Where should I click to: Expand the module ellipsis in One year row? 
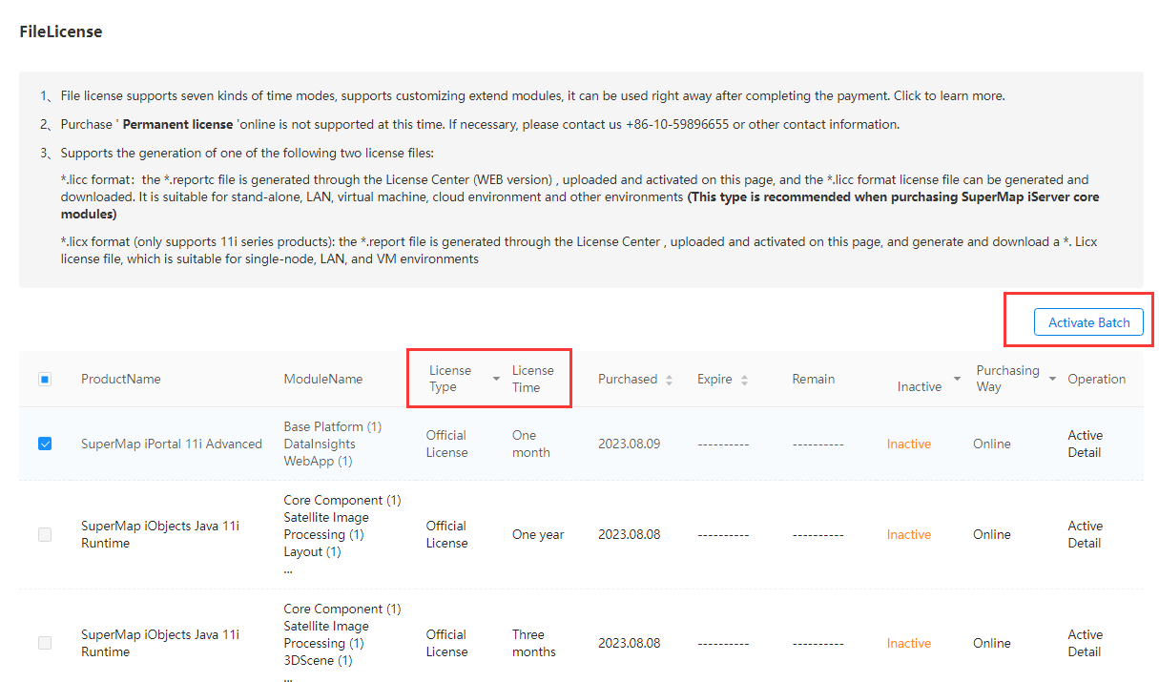point(288,569)
